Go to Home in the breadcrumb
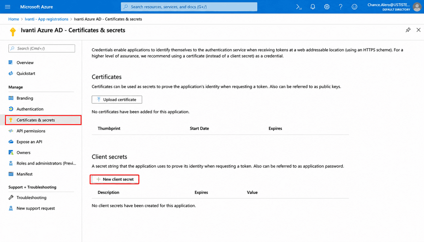 tap(14, 19)
